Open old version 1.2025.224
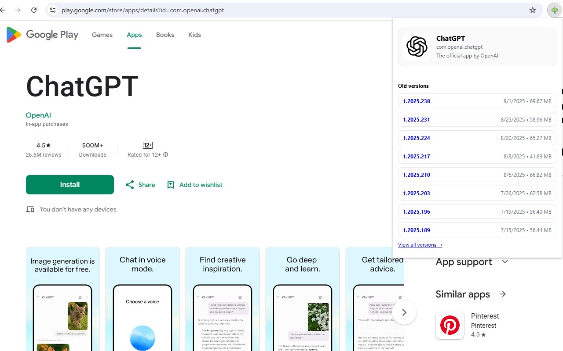This screenshot has height=351, width=563. pyautogui.click(x=477, y=138)
